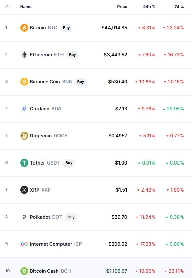Sort by rank using # header arrow
This screenshot has height=278, width=192.
coord(8,7)
